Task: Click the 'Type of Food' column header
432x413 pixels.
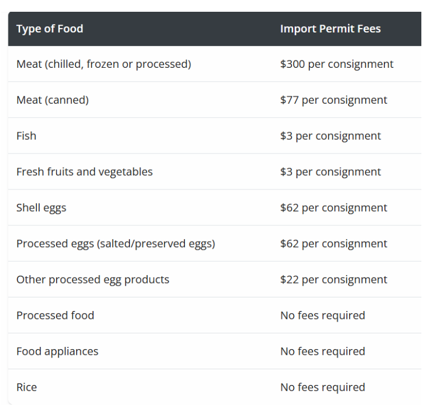Action: tap(50, 29)
